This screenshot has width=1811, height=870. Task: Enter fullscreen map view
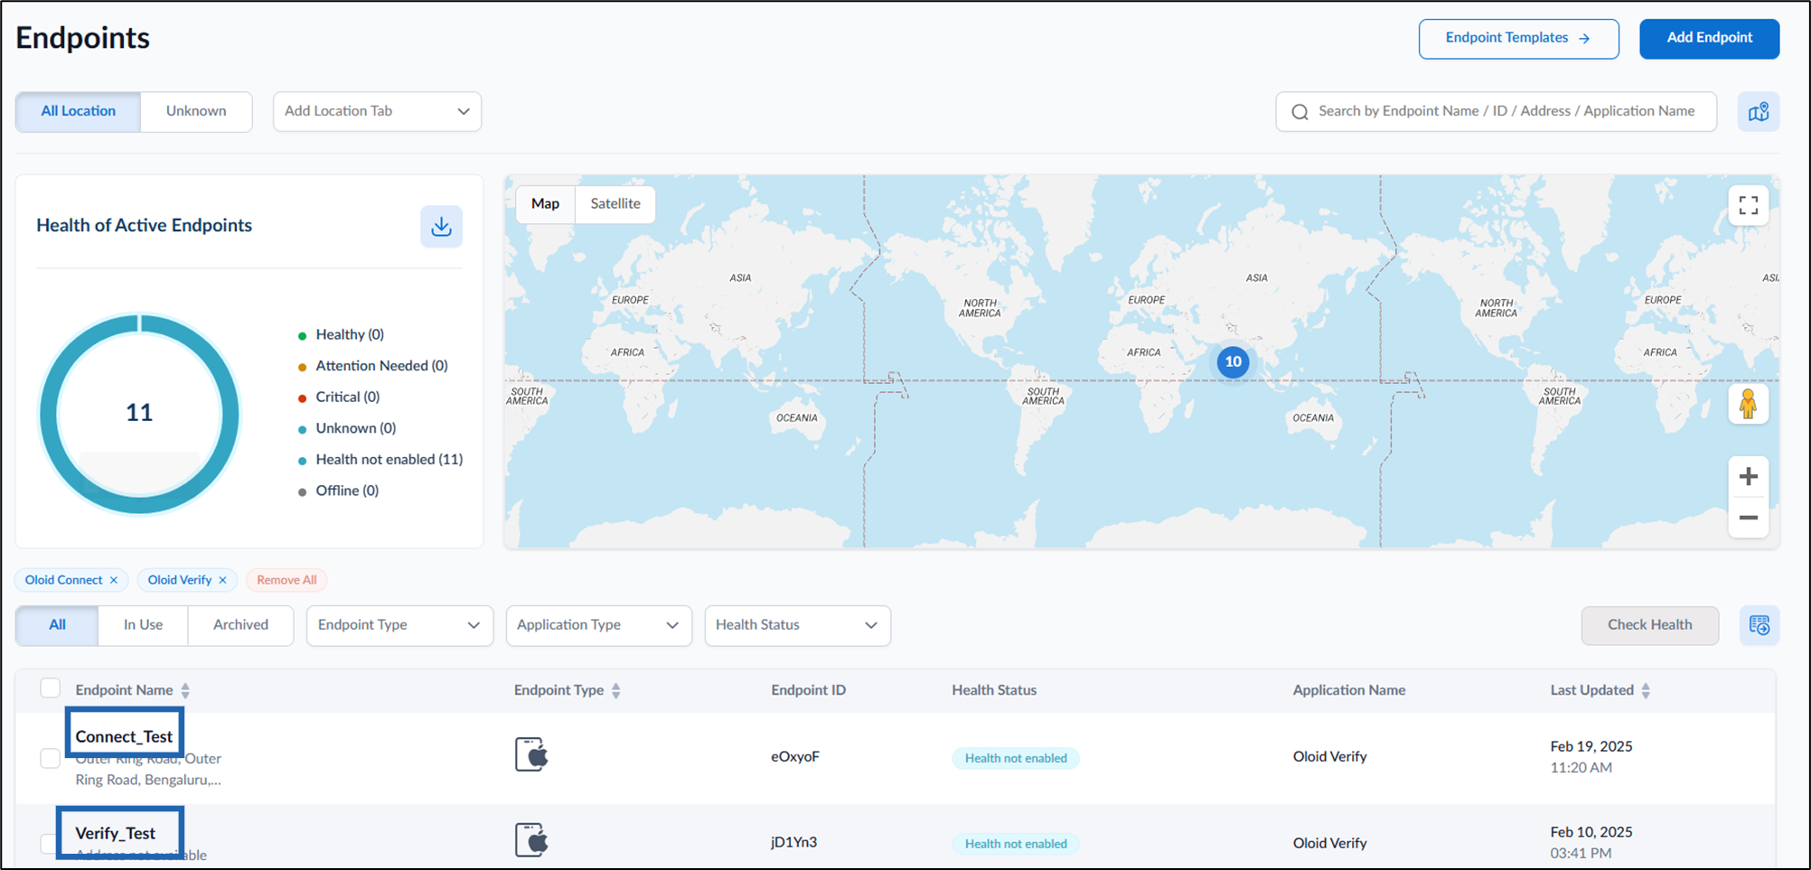point(1748,205)
